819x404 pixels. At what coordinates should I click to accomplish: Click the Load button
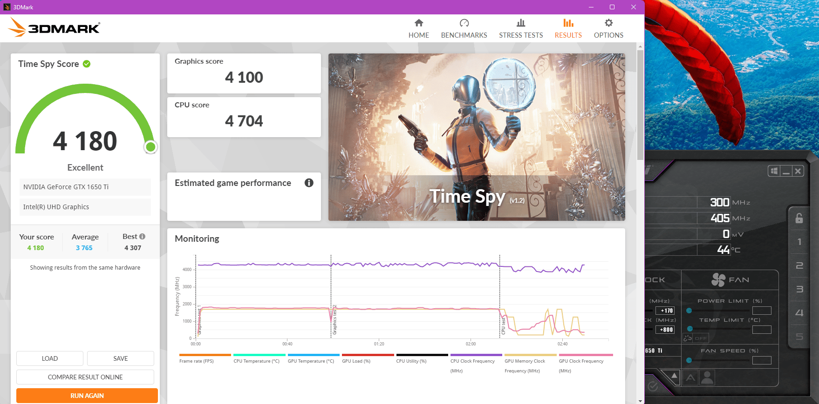click(50, 358)
